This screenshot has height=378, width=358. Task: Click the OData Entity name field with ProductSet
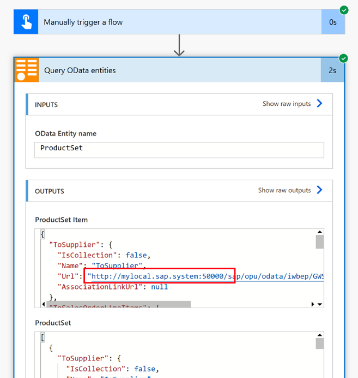(x=179, y=149)
